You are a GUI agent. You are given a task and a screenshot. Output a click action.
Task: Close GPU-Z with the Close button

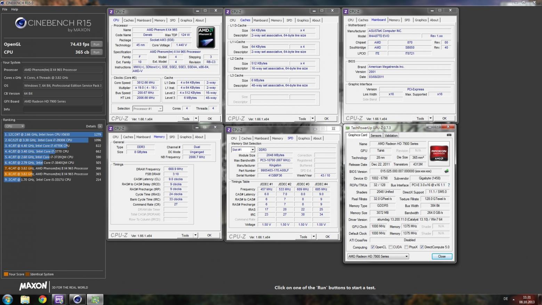442,256
